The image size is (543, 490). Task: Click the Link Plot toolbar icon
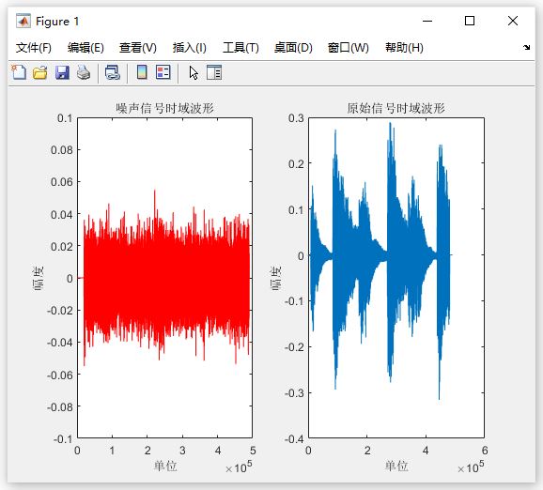[113, 72]
